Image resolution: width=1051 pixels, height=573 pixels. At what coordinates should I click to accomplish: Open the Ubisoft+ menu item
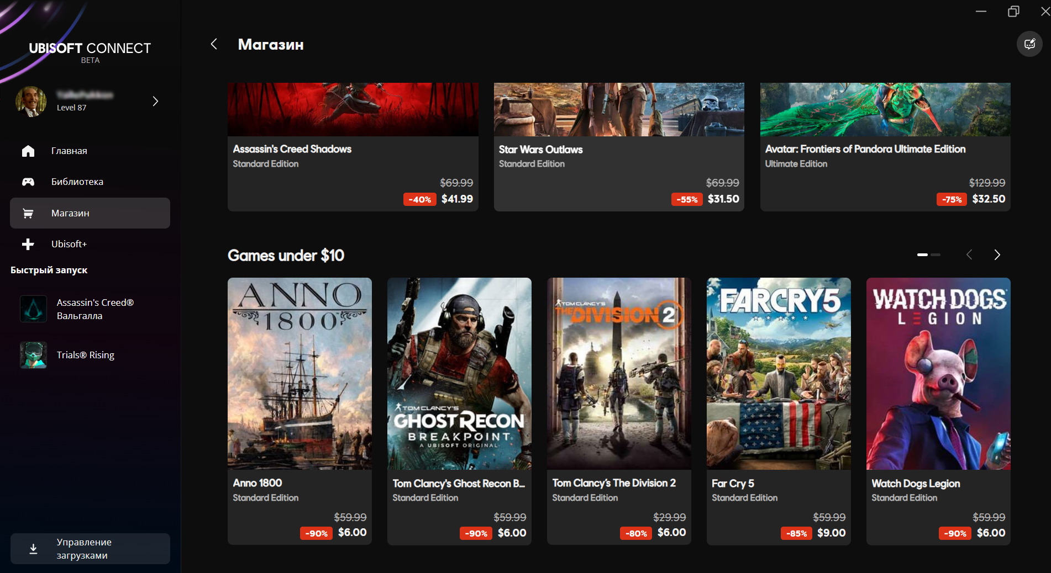(x=90, y=244)
